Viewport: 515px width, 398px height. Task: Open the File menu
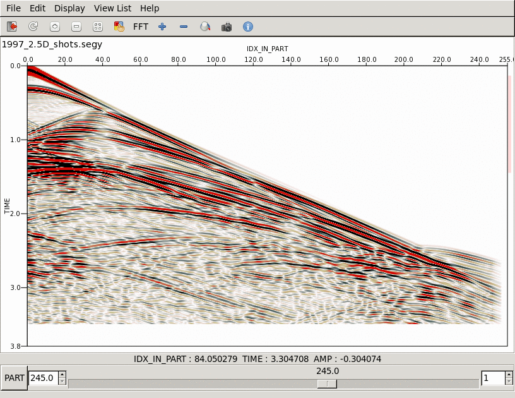13,8
